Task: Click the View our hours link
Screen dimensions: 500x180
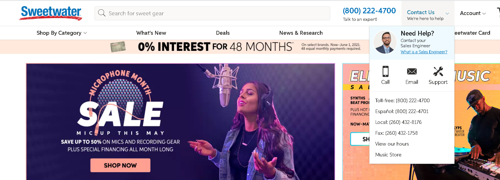Action: [392, 144]
